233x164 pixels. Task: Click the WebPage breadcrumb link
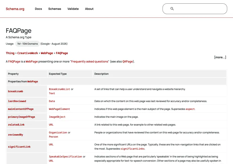click(x=47, y=53)
